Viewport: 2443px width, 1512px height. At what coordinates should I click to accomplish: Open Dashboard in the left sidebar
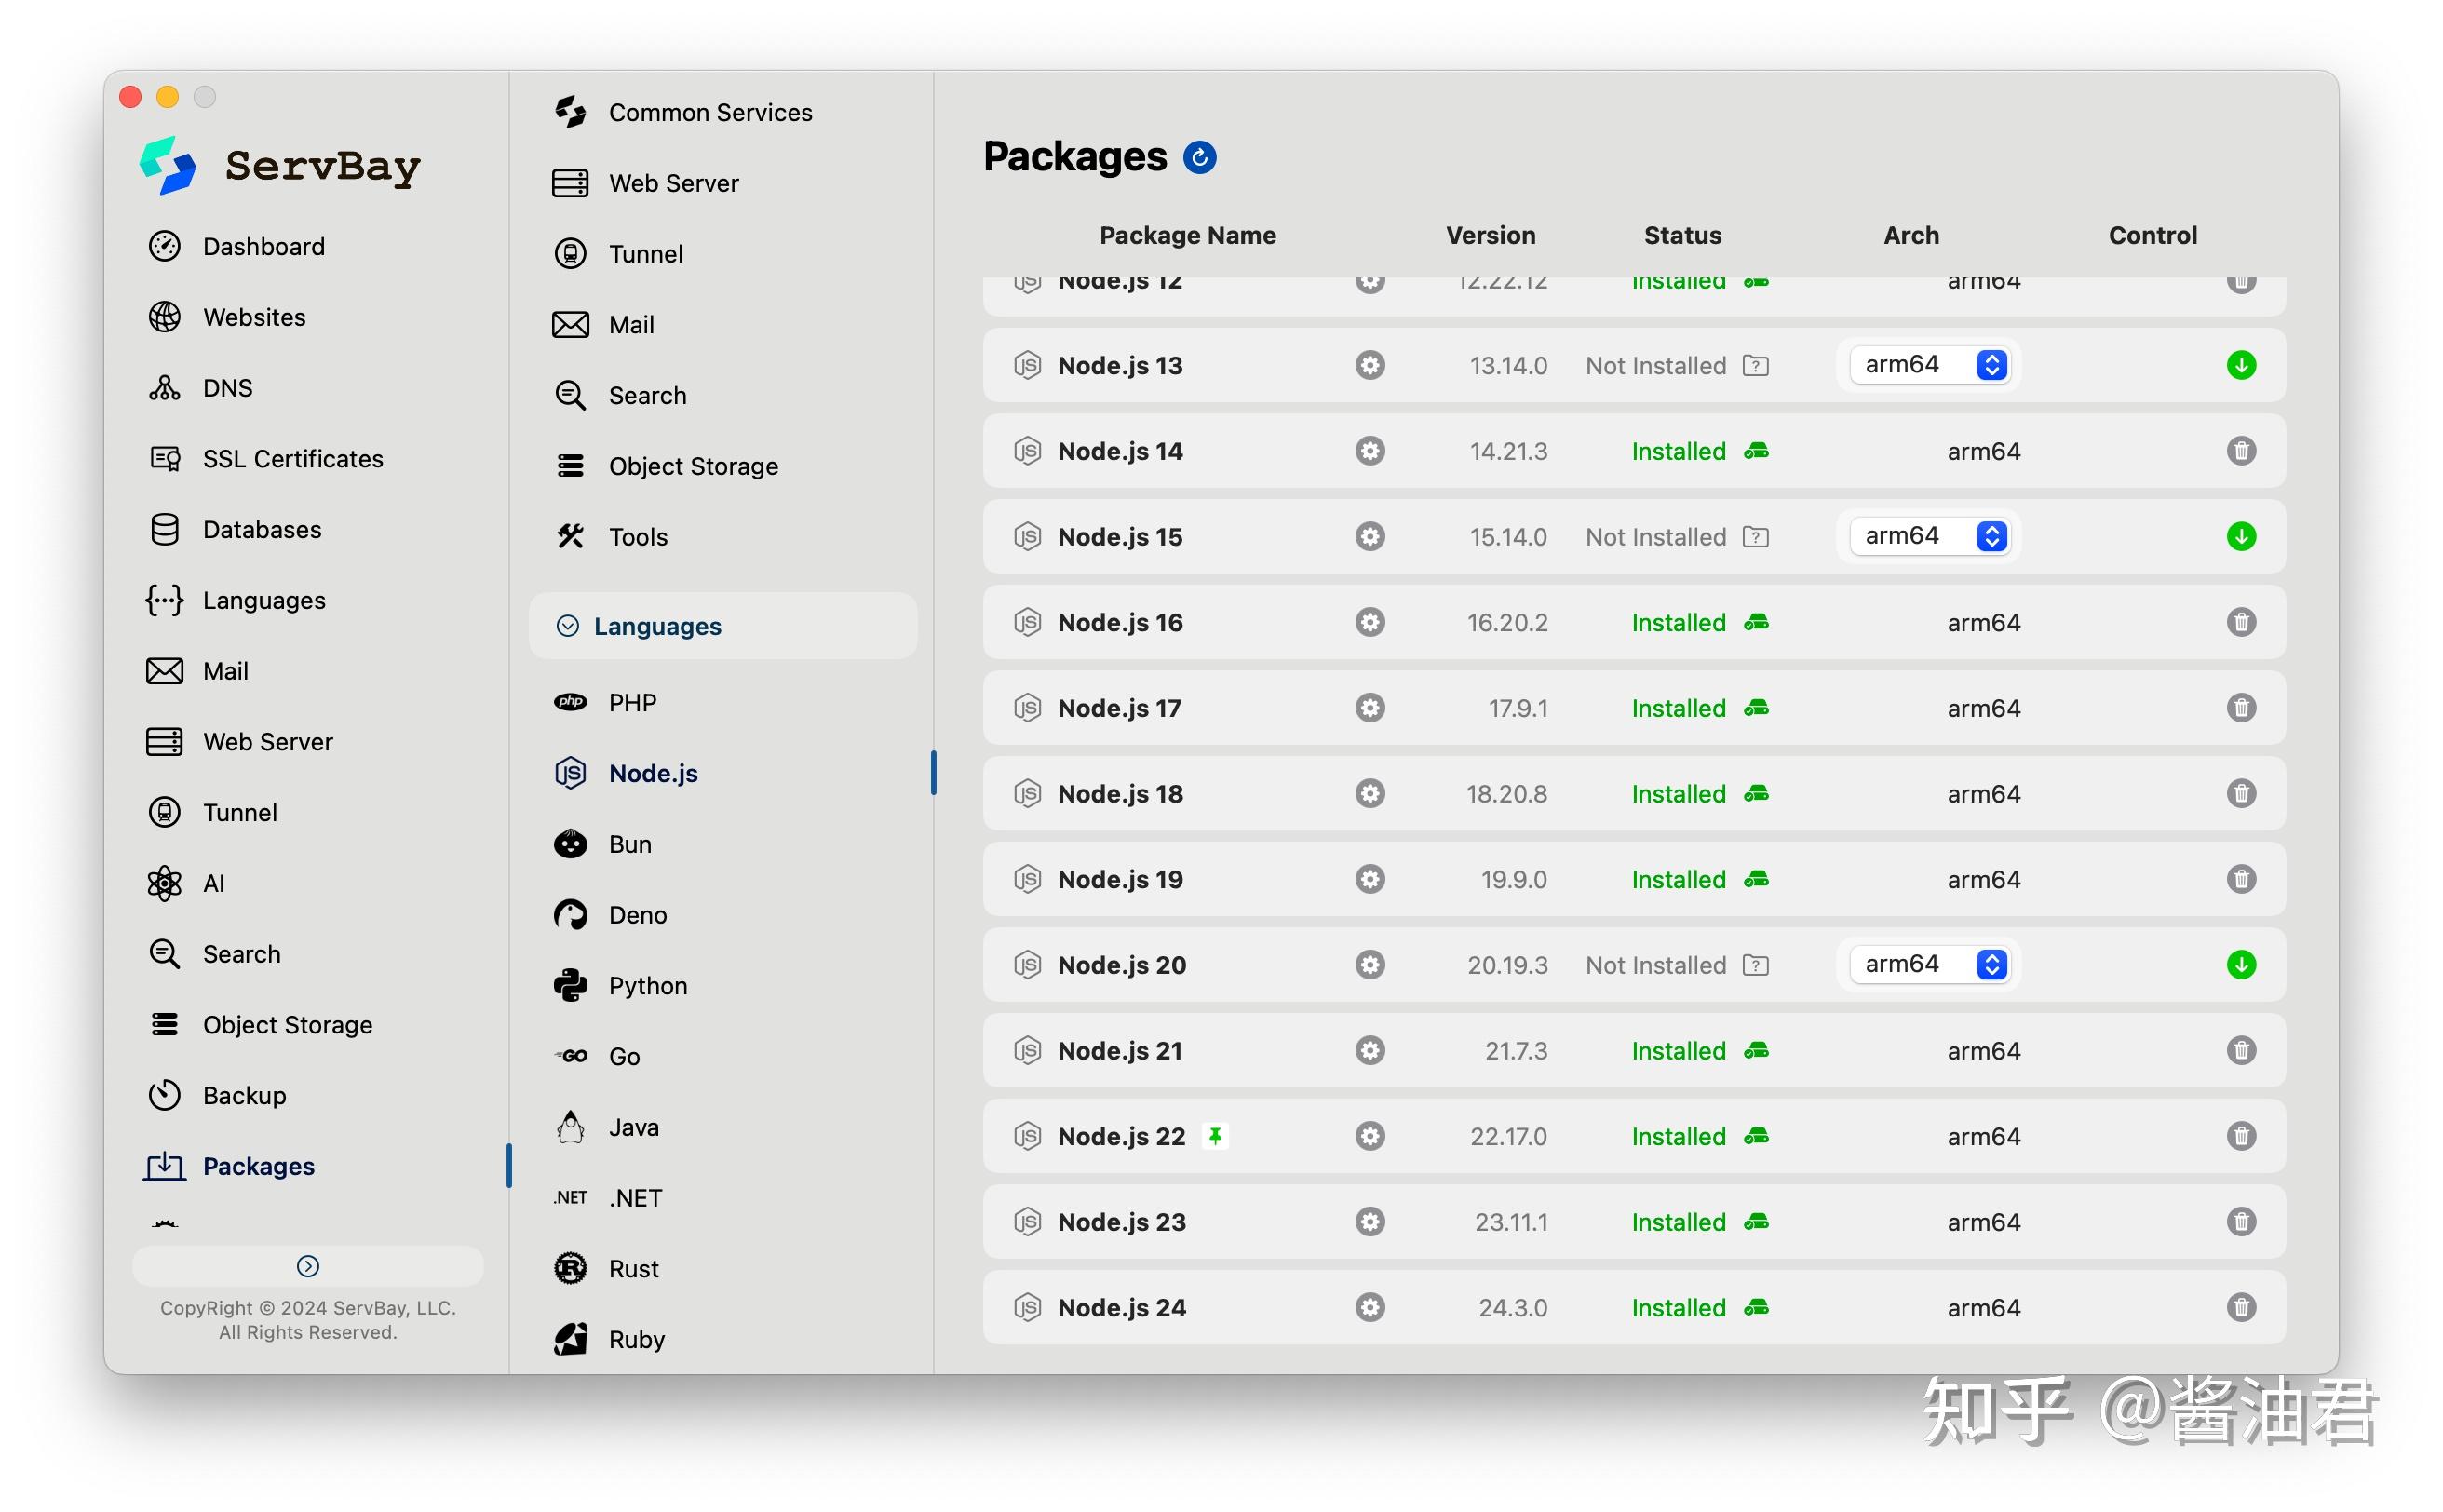tap(263, 246)
